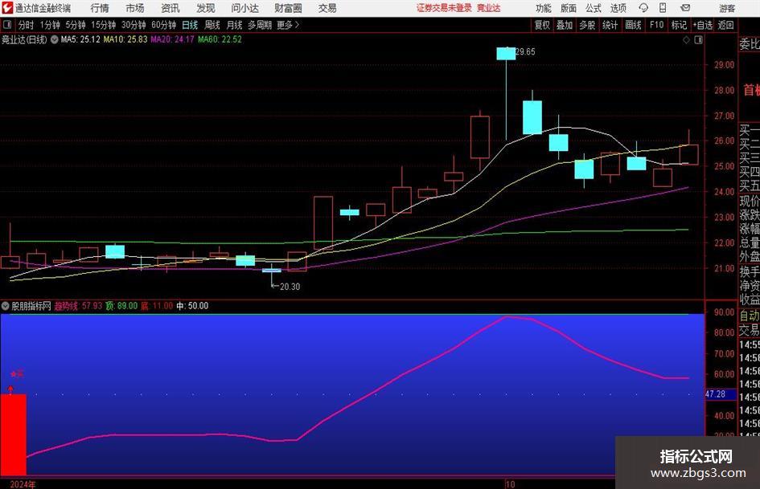Open the mail message icon
This screenshot has width=760, height=489.
(685, 8)
